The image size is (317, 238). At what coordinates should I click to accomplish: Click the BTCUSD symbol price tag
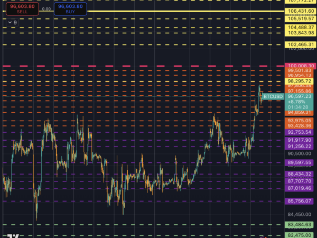[273, 97]
